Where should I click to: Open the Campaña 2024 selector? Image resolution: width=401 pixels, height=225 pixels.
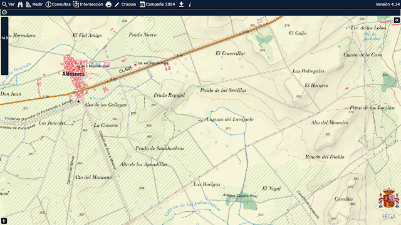click(x=157, y=4)
